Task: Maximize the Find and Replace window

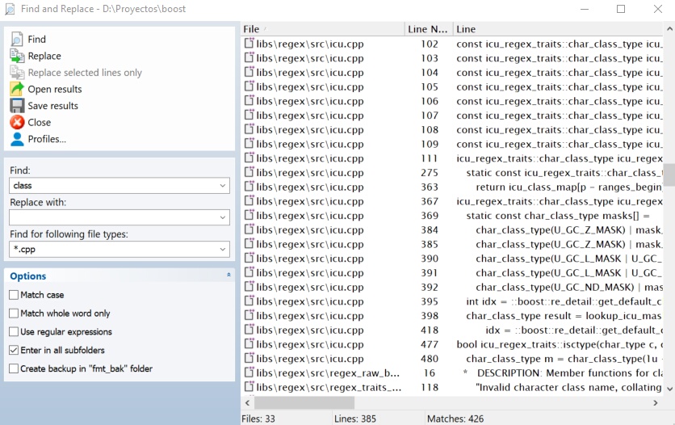Action: (621, 9)
